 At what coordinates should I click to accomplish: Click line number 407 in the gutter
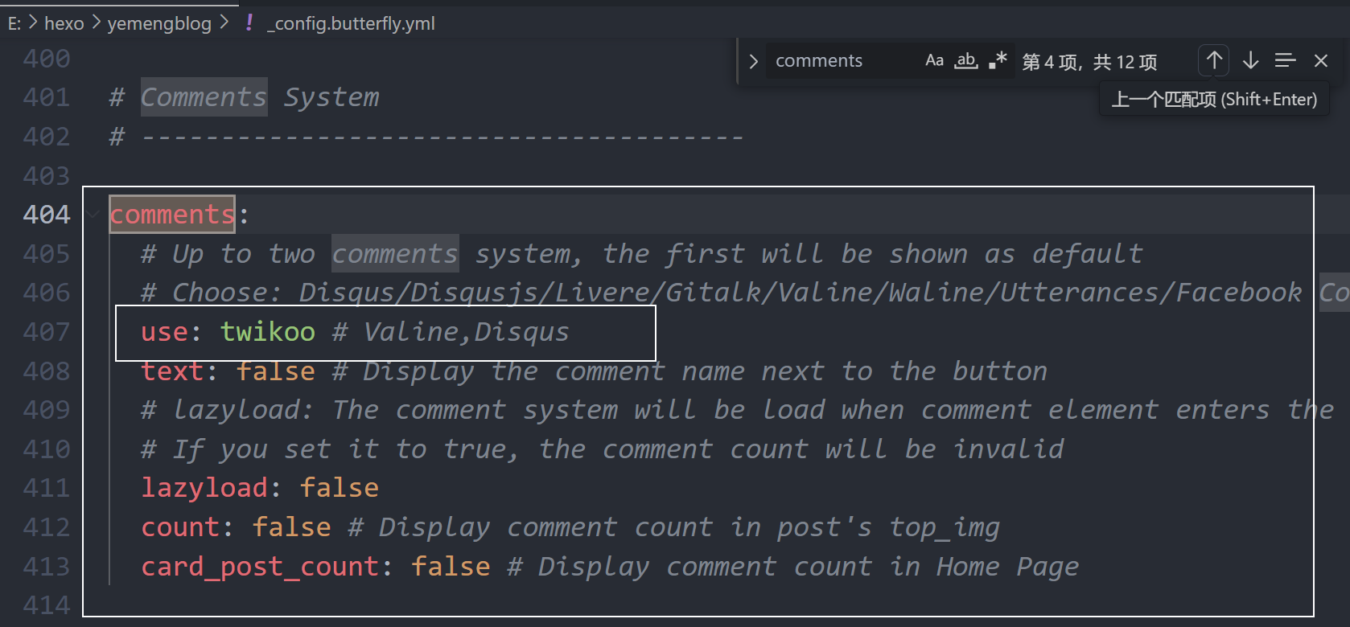click(x=47, y=332)
